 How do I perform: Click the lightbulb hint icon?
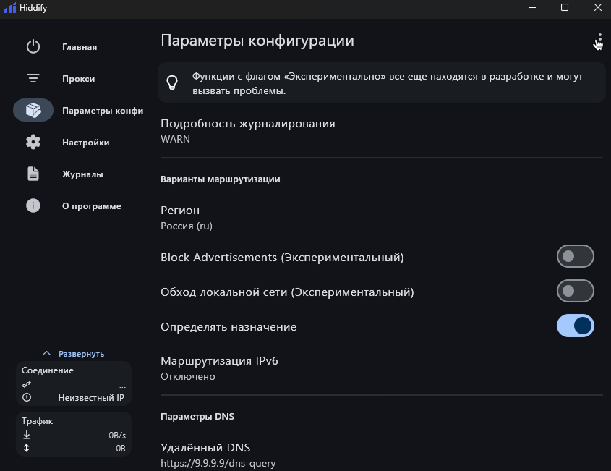[x=172, y=82]
